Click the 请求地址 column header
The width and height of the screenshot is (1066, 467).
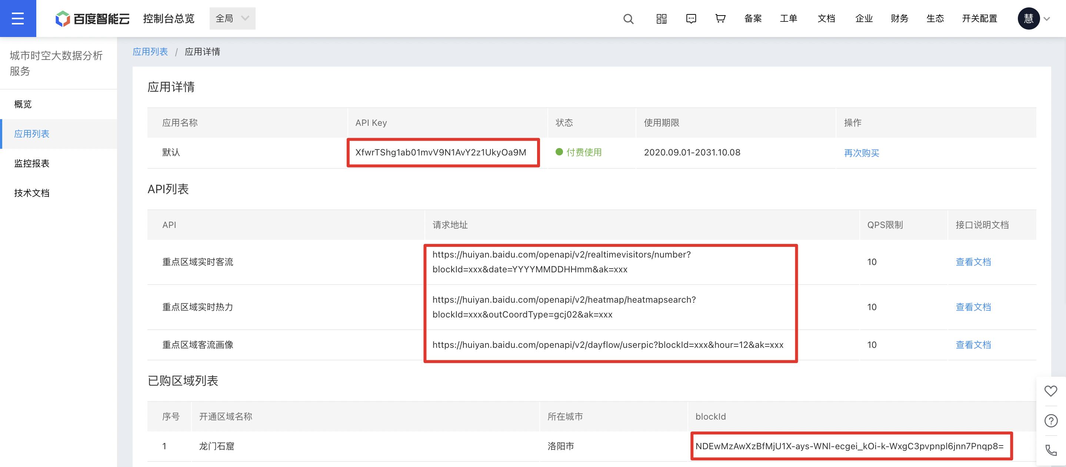tap(450, 225)
